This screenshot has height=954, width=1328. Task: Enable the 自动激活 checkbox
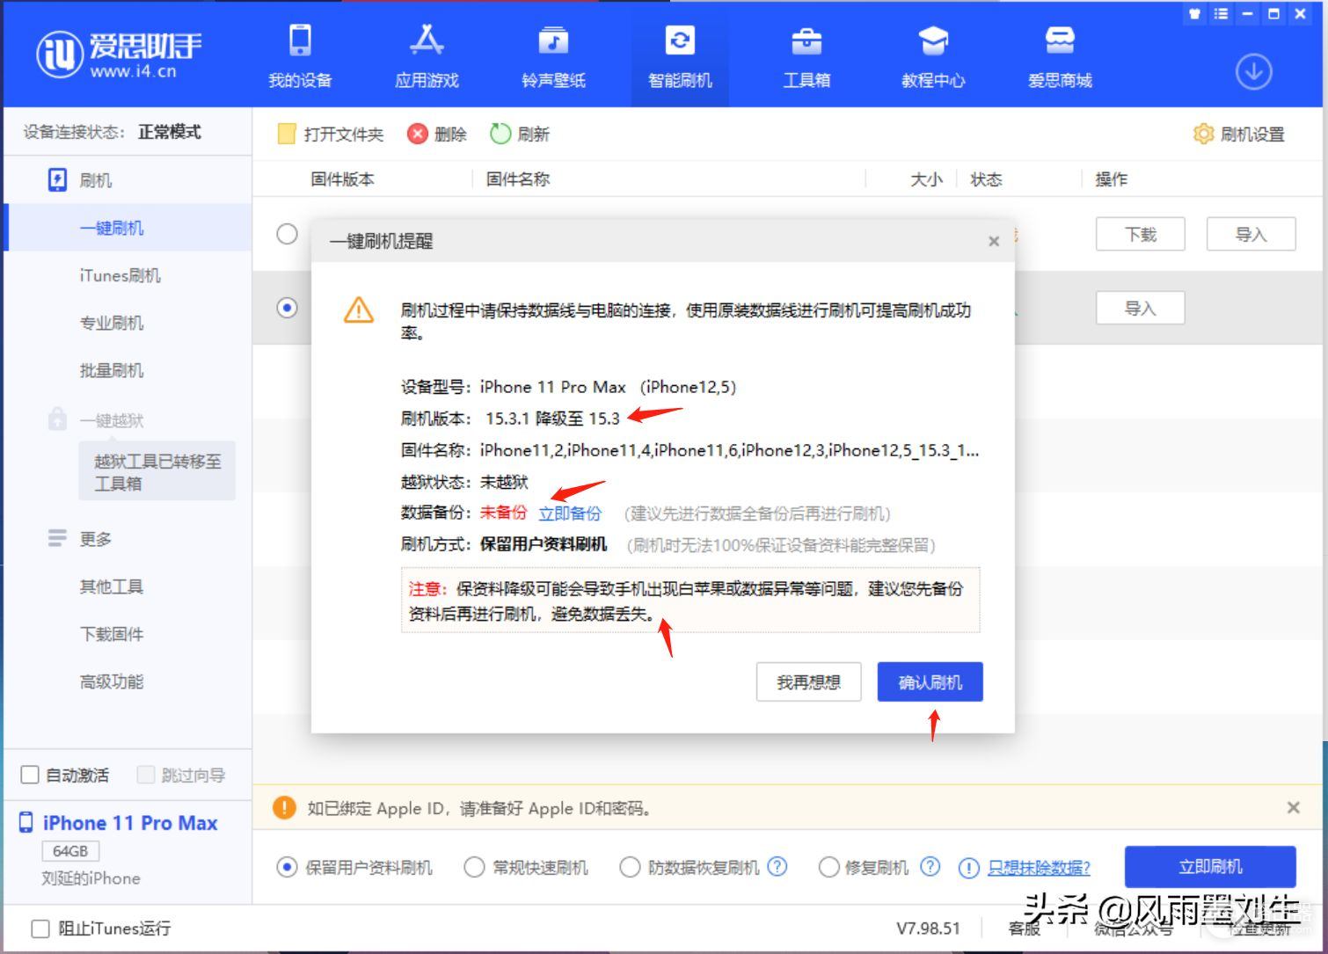click(30, 775)
